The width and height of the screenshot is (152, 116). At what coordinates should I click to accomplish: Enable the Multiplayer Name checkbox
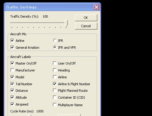[55, 105]
